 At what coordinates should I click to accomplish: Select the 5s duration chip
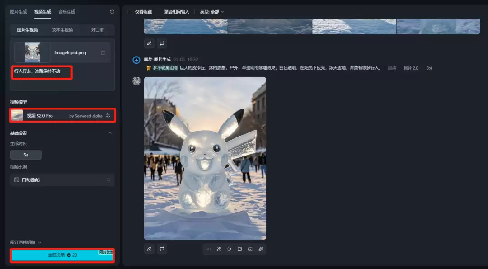[26, 155]
